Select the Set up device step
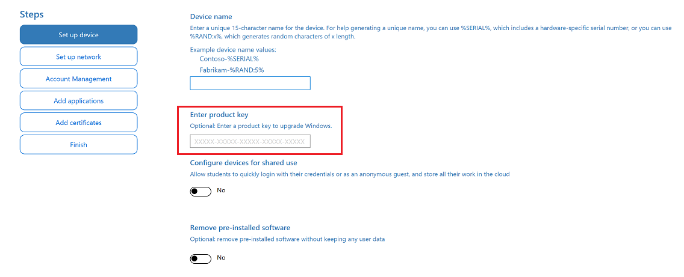 [78, 35]
